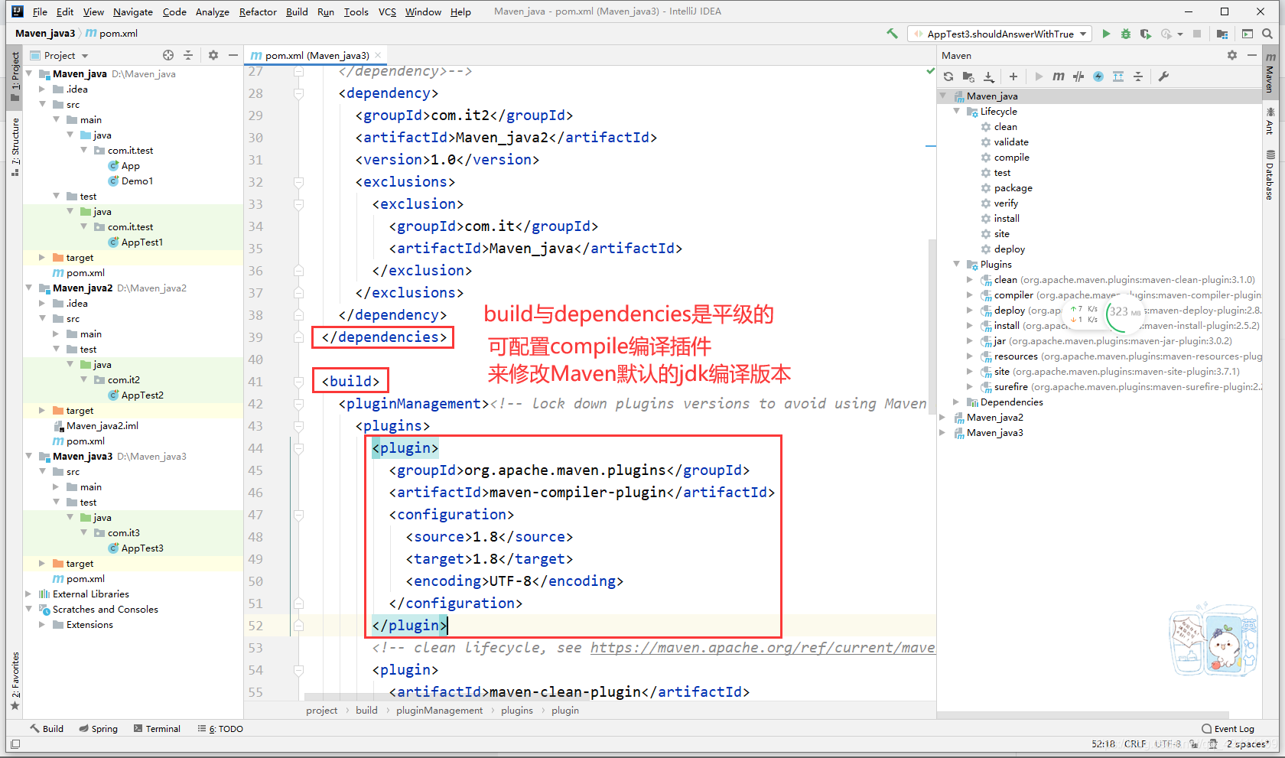
Task: Toggle Maven Offline Mode icon
Action: 1078,76
